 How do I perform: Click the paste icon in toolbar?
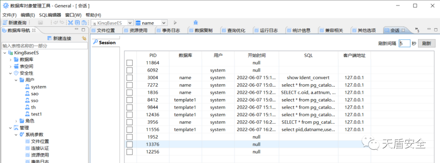click(84, 23)
